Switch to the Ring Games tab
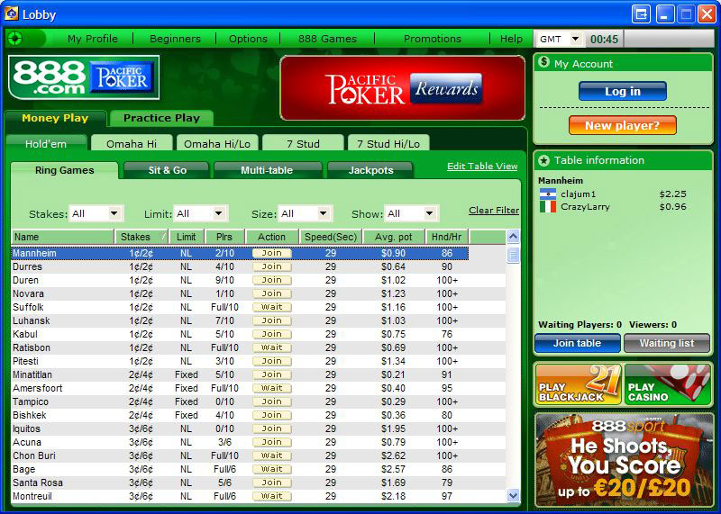Screen dimensions: 721x514 (64, 170)
